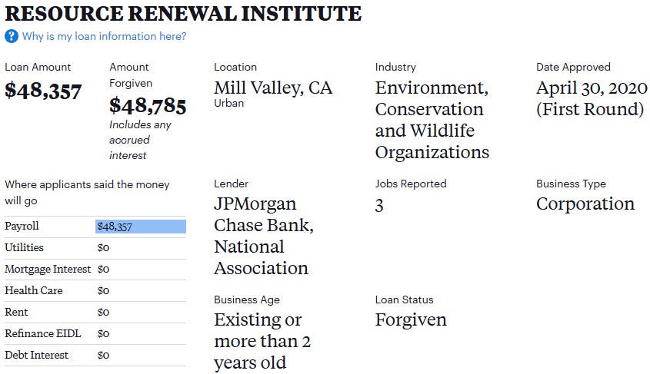Click the $48,785 amount forgiven value
Image resolution: width=650 pixels, height=374 pixels.
pos(148,105)
